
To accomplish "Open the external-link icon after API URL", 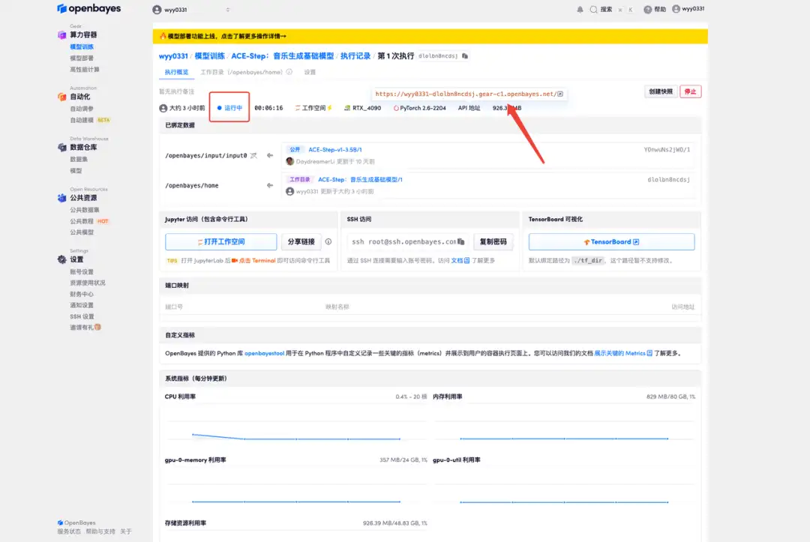I will (560, 94).
